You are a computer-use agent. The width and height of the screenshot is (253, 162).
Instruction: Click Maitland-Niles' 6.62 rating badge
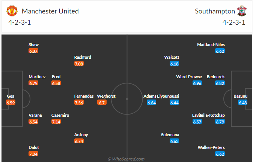(x=220, y=51)
